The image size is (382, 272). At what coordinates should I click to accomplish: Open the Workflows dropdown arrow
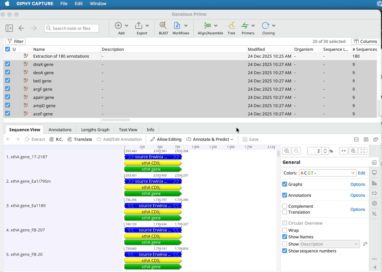pyautogui.click(x=186, y=26)
